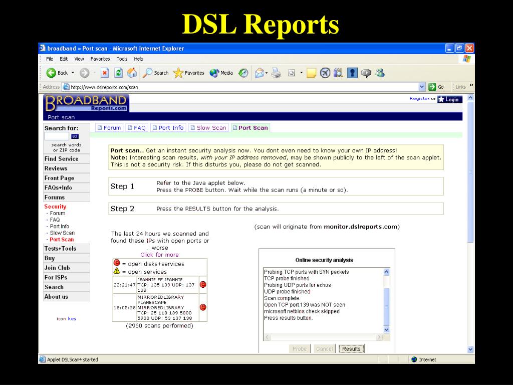Click the green Back arrow in the toolbar
The width and height of the screenshot is (513, 385).
tap(51, 73)
